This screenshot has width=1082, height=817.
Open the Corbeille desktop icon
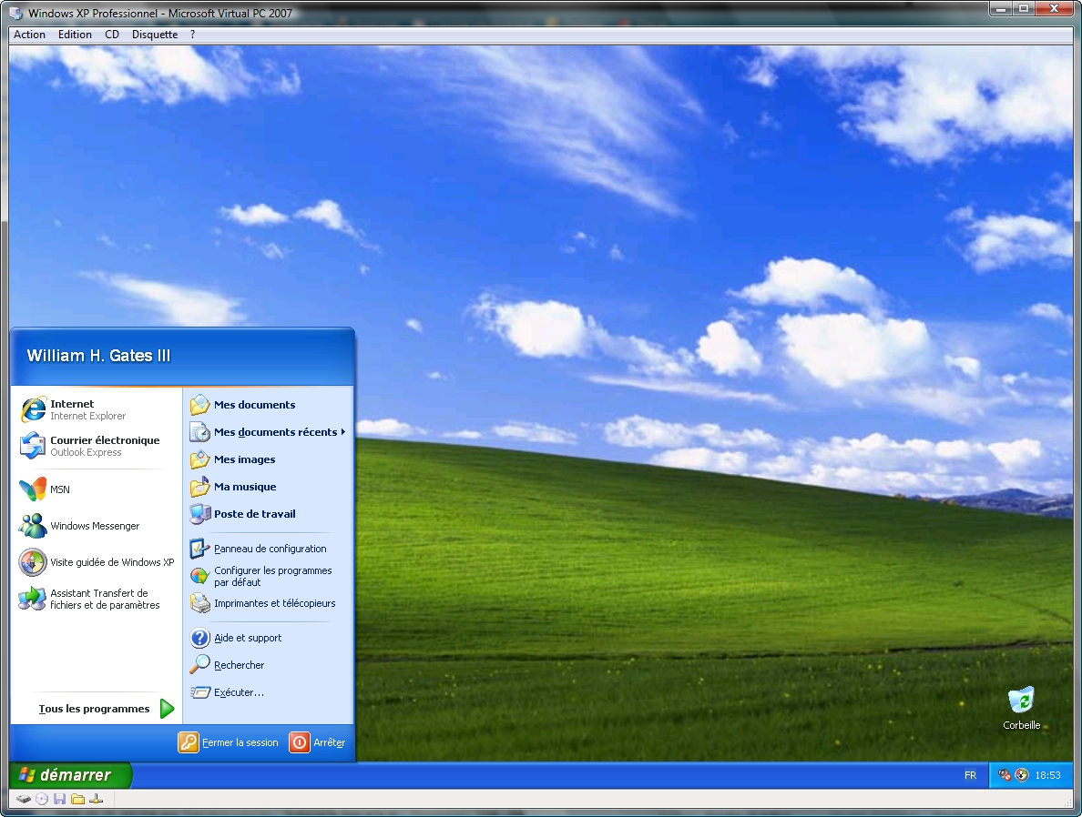pyautogui.click(x=1021, y=708)
